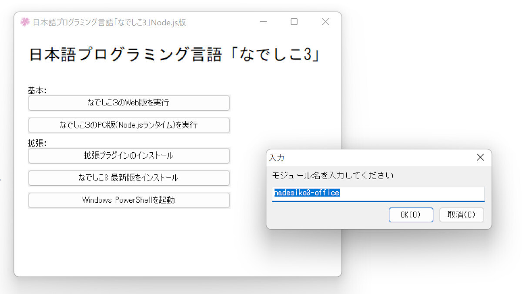Focus the module name input field
Image resolution: width=522 pixels, height=294 pixels.
378,194
